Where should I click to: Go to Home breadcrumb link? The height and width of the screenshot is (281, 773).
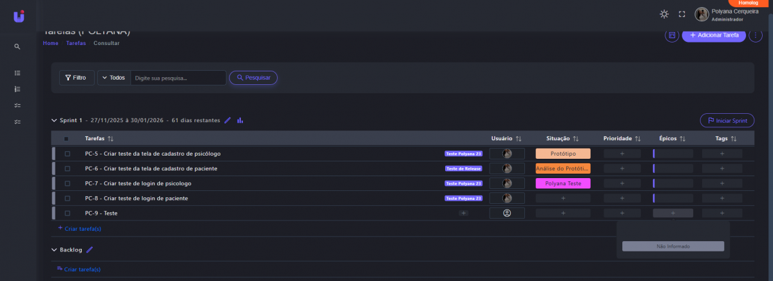50,43
